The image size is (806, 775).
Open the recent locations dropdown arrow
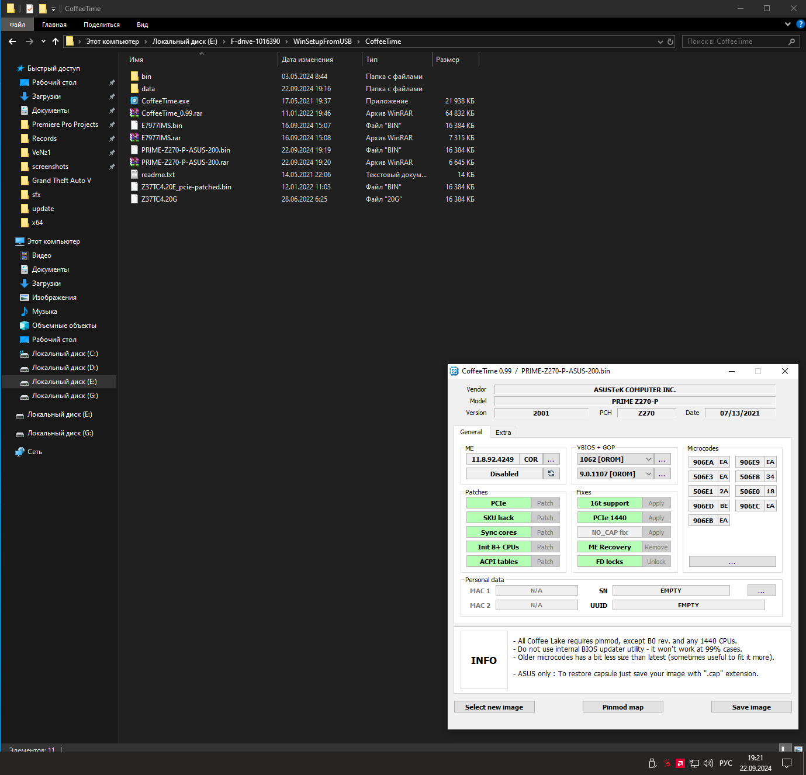point(43,41)
